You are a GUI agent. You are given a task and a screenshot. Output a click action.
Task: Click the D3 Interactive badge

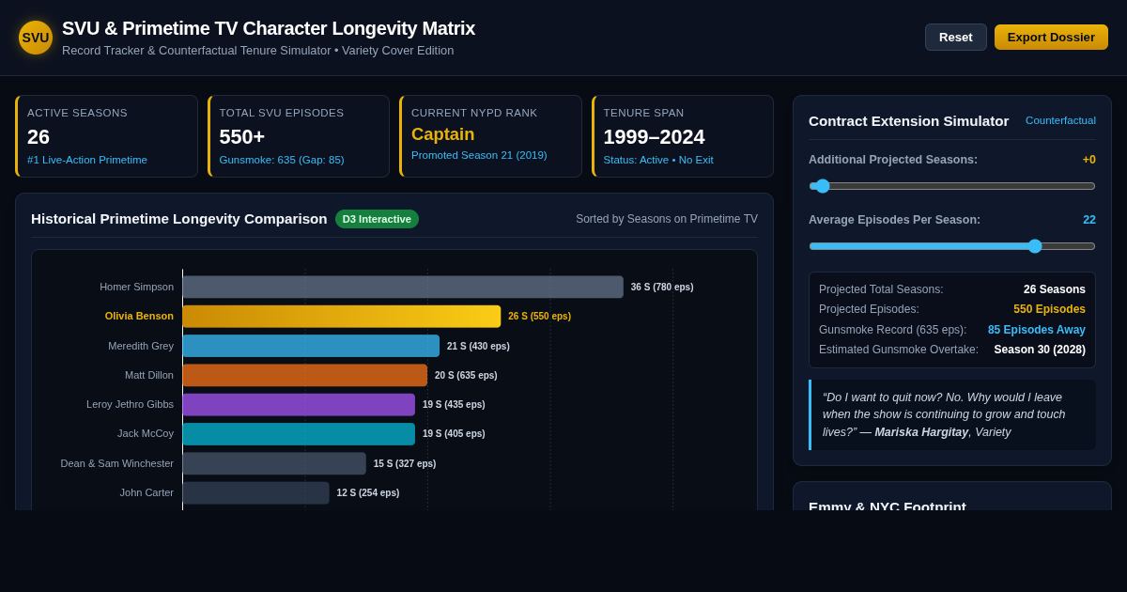click(x=377, y=219)
